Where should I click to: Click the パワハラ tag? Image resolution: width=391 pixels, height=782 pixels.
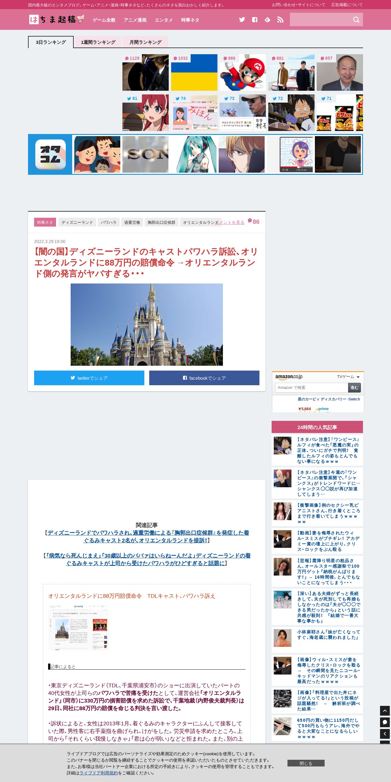pos(109,222)
